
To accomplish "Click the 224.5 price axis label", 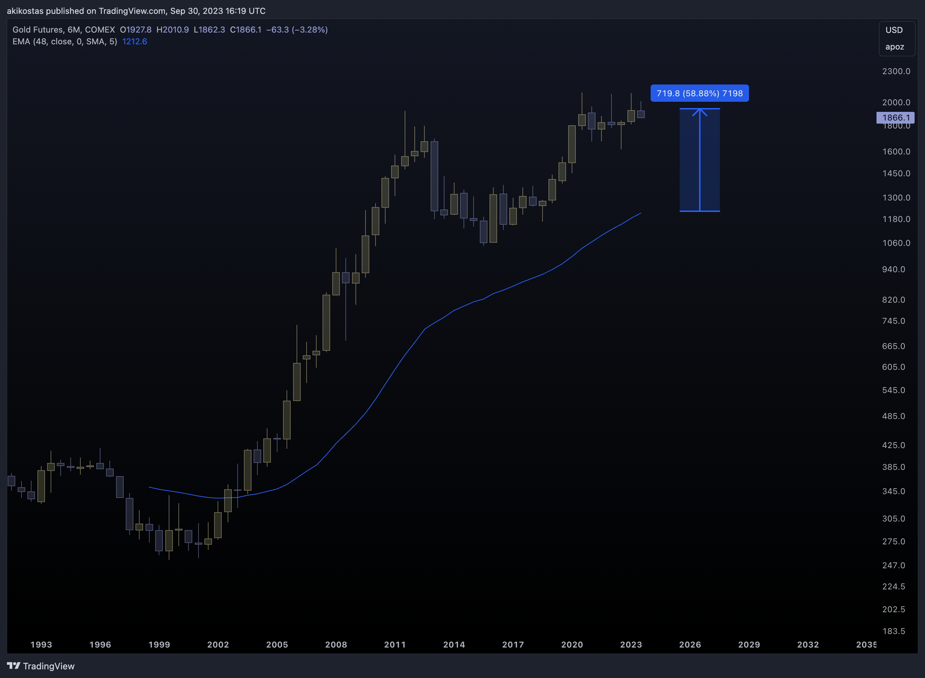I will point(894,587).
